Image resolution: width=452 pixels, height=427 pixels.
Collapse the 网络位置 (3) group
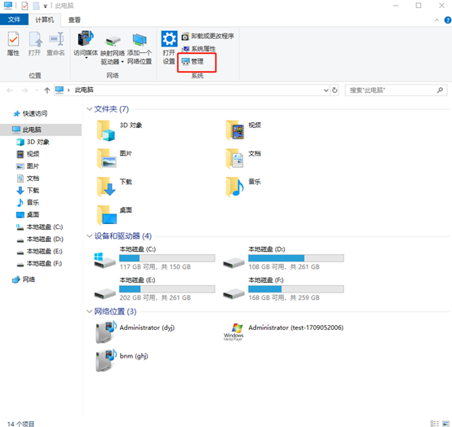(90, 311)
